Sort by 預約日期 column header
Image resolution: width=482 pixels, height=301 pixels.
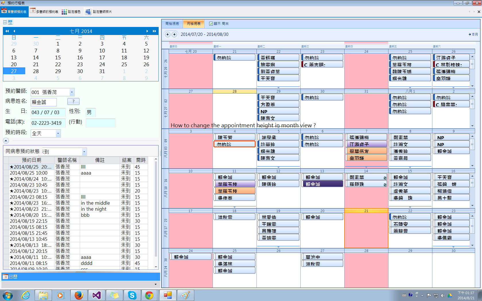click(32, 160)
